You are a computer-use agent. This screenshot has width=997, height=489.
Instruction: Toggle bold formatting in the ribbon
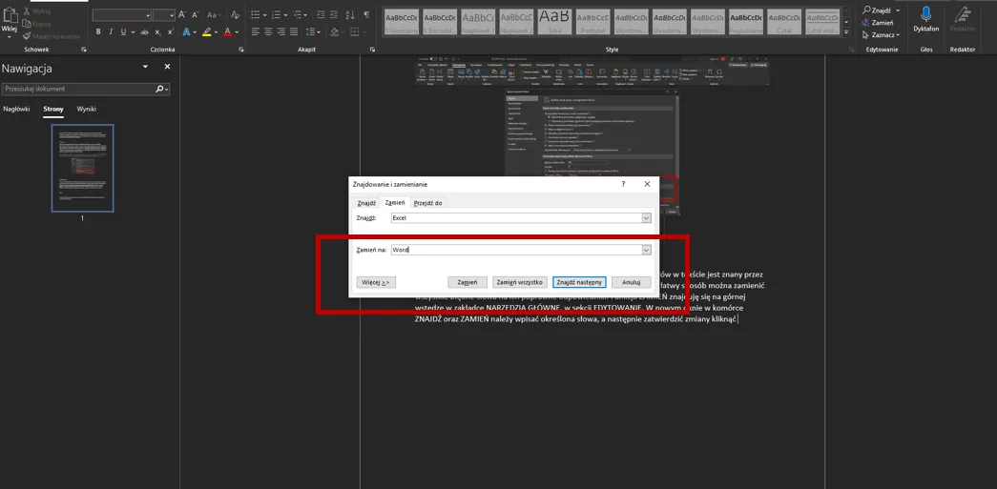point(97,31)
